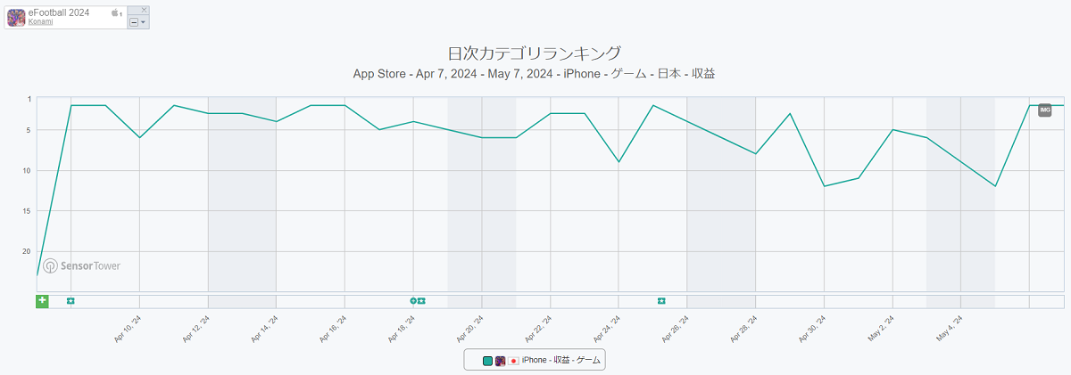Click the game icon in the legend
This screenshot has height=375, width=1071.
pos(501,361)
